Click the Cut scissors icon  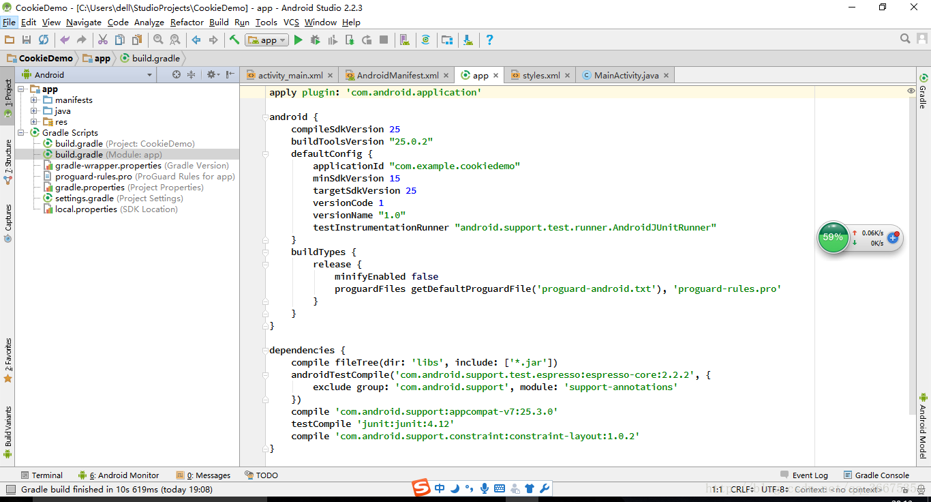(103, 40)
